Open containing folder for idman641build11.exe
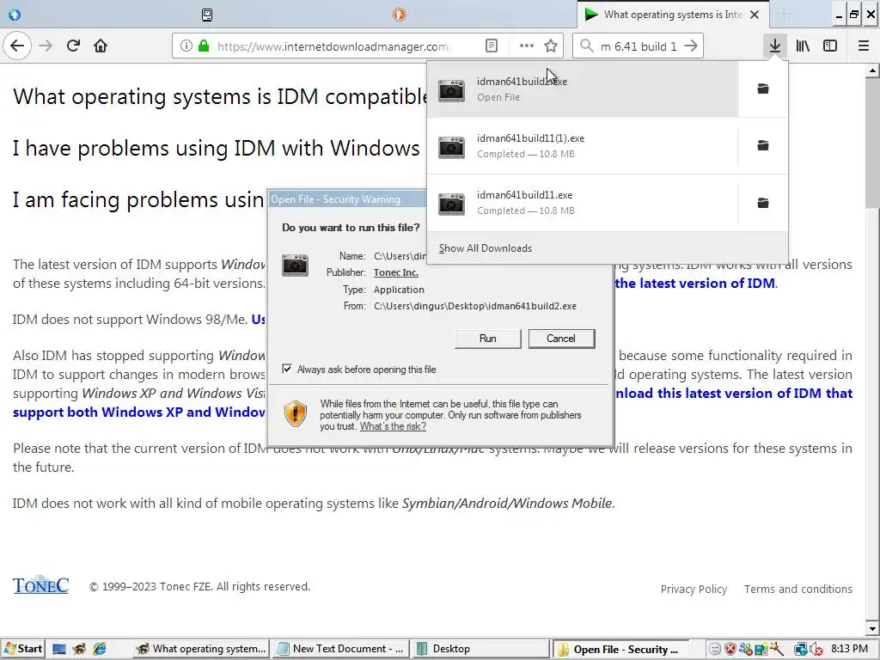The height and width of the screenshot is (660, 880). 763,203
